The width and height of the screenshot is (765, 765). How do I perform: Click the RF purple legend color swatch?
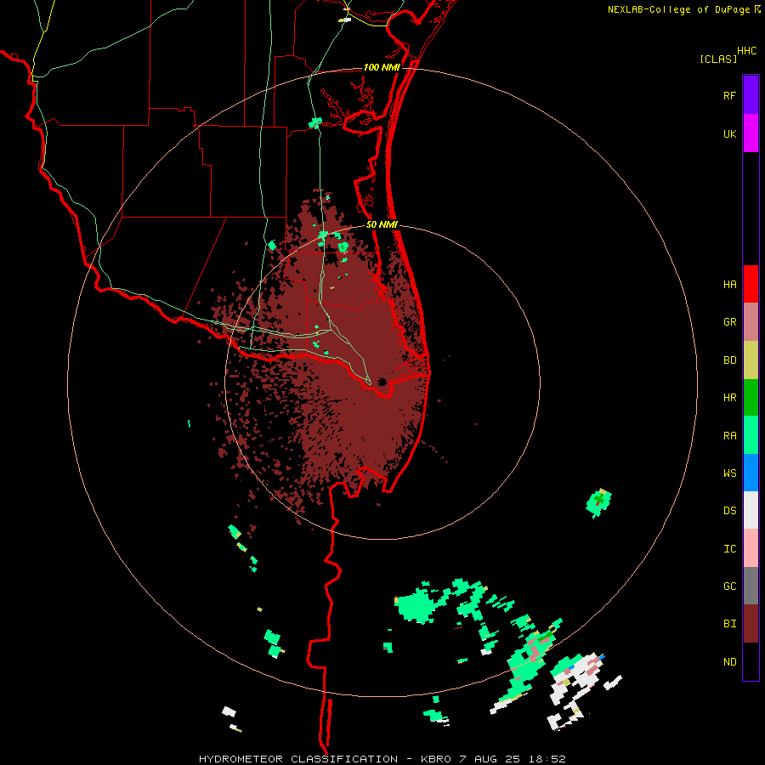(751, 95)
